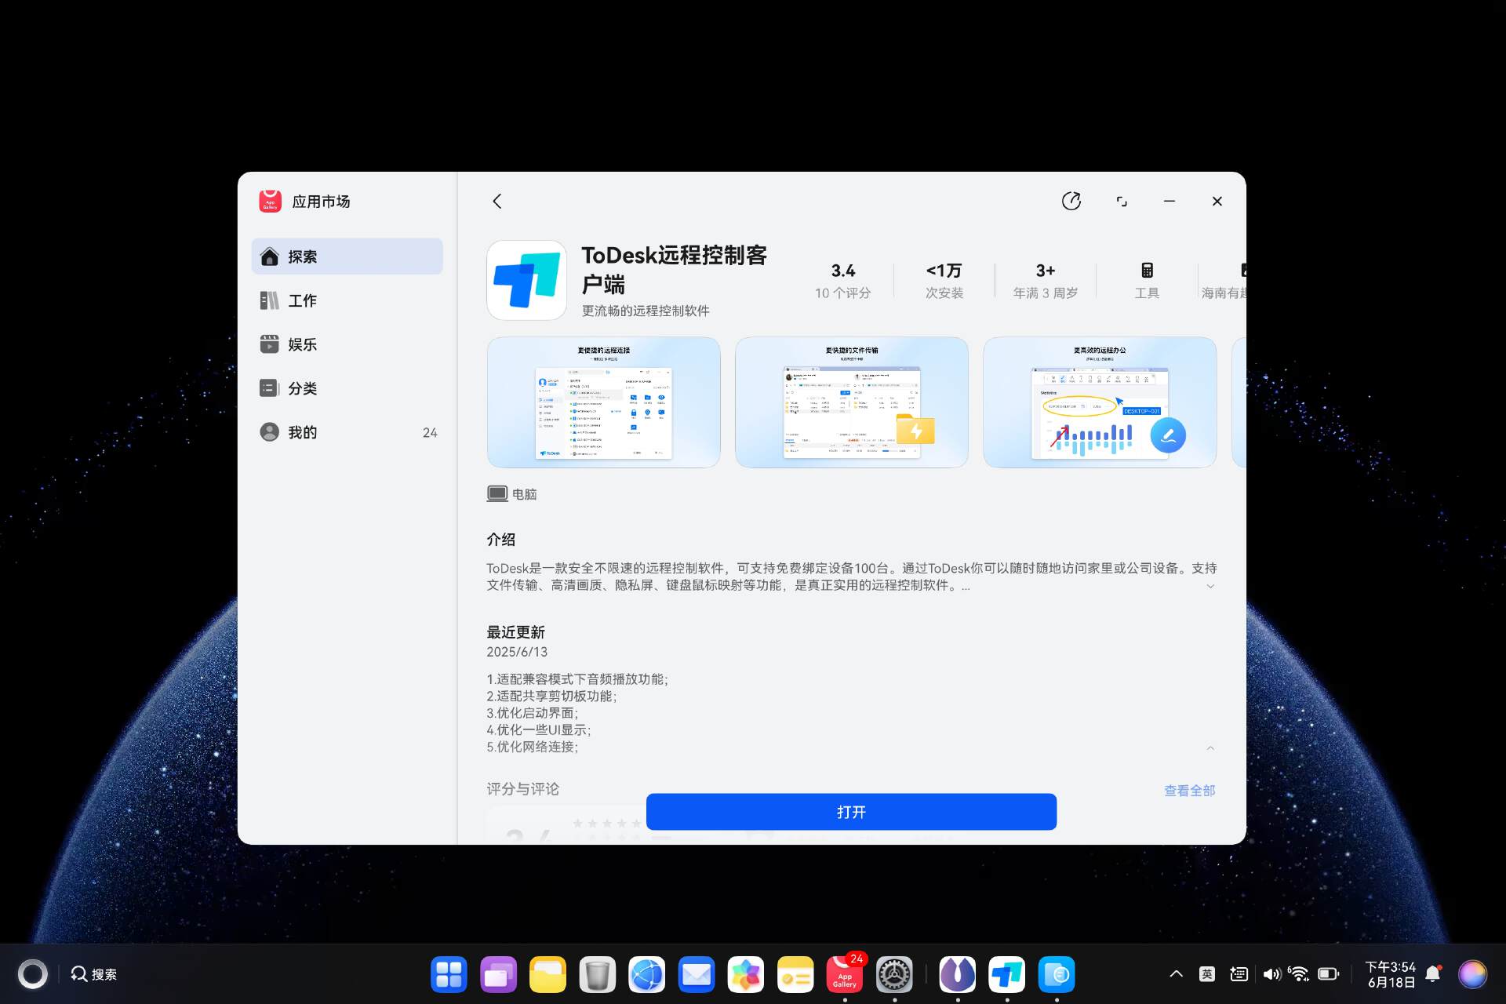
Task: Click the blue 打开 button
Action: 851,812
